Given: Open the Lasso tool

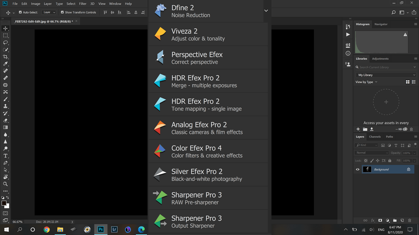Looking at the screenshot, I should coord(5,42).
